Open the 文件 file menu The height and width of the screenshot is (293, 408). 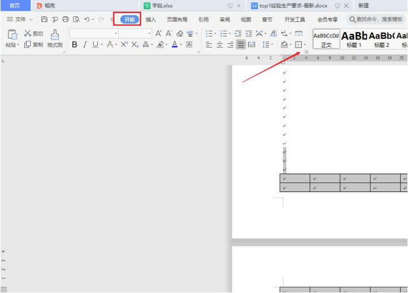pyautogui.click(x=20, y=19)
